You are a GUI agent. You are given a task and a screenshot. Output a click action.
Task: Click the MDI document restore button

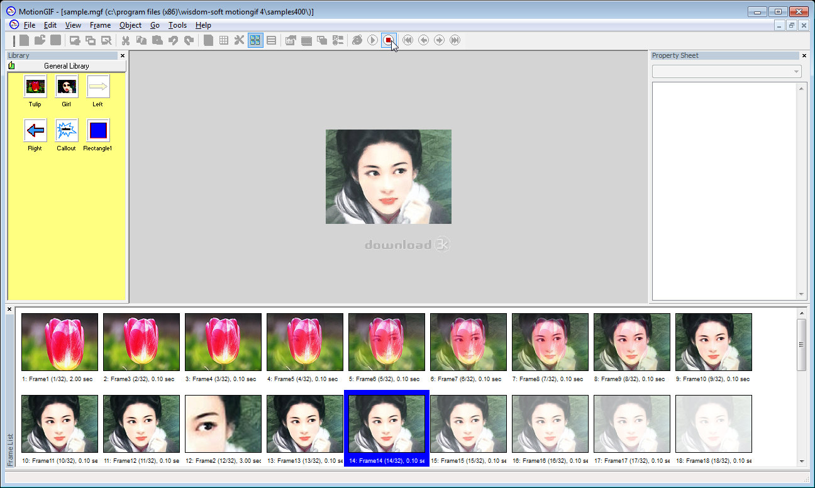click(791, 25)
